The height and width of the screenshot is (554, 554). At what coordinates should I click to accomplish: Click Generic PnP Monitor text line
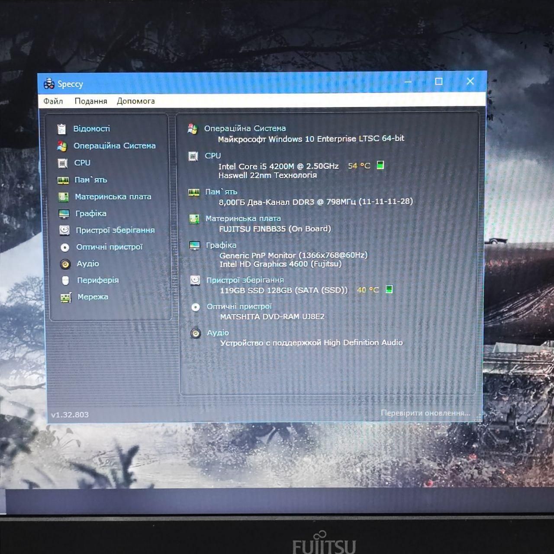pyautogui.click(x=293, y=255)
